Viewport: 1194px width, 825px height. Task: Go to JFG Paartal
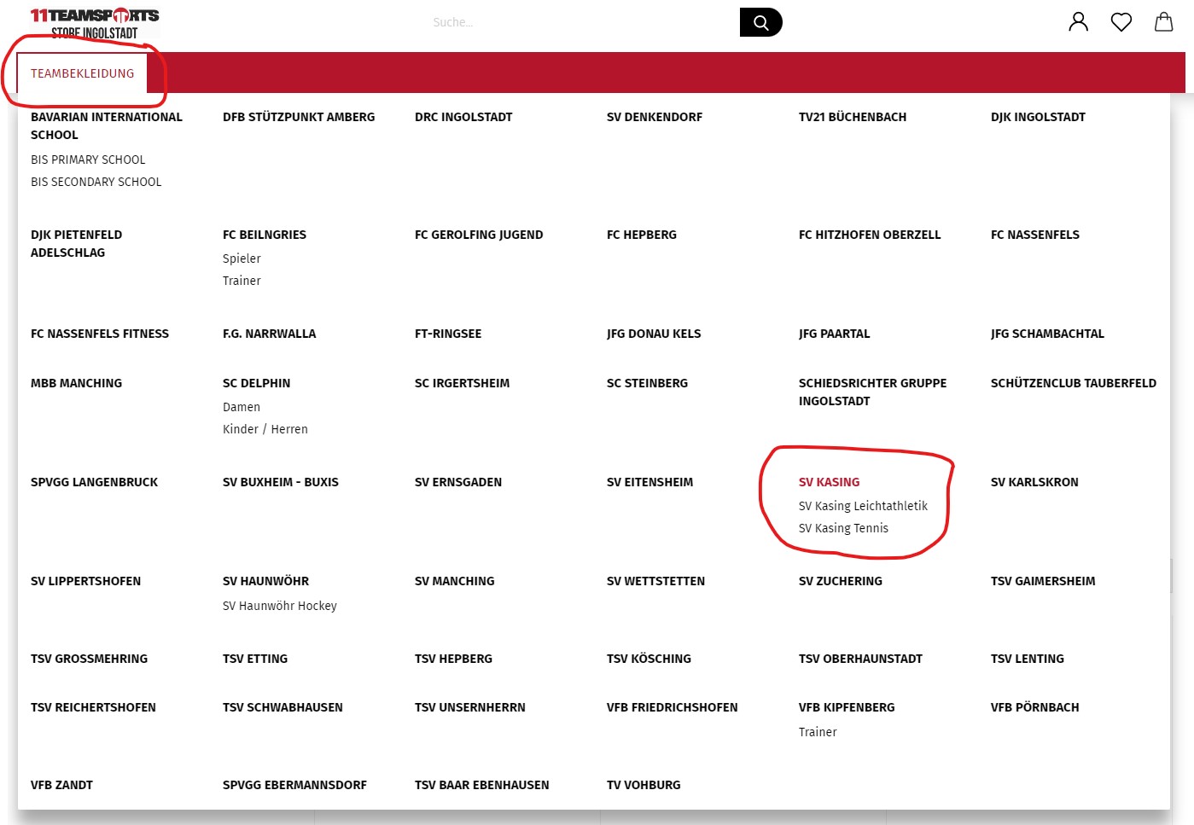(x=835, y=334)
